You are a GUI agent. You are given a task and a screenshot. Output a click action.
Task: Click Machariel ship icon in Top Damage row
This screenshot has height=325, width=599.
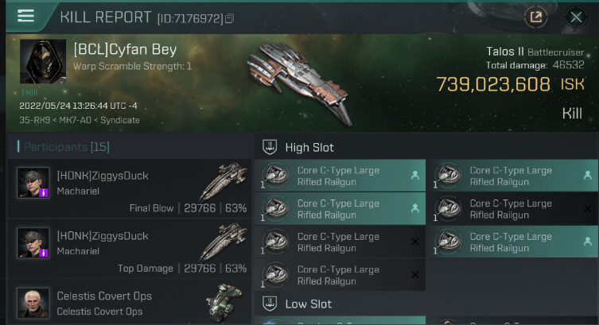pos(222,242)
